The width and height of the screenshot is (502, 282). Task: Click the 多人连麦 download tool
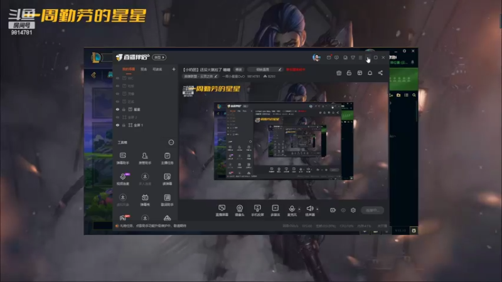click(145, 179)
